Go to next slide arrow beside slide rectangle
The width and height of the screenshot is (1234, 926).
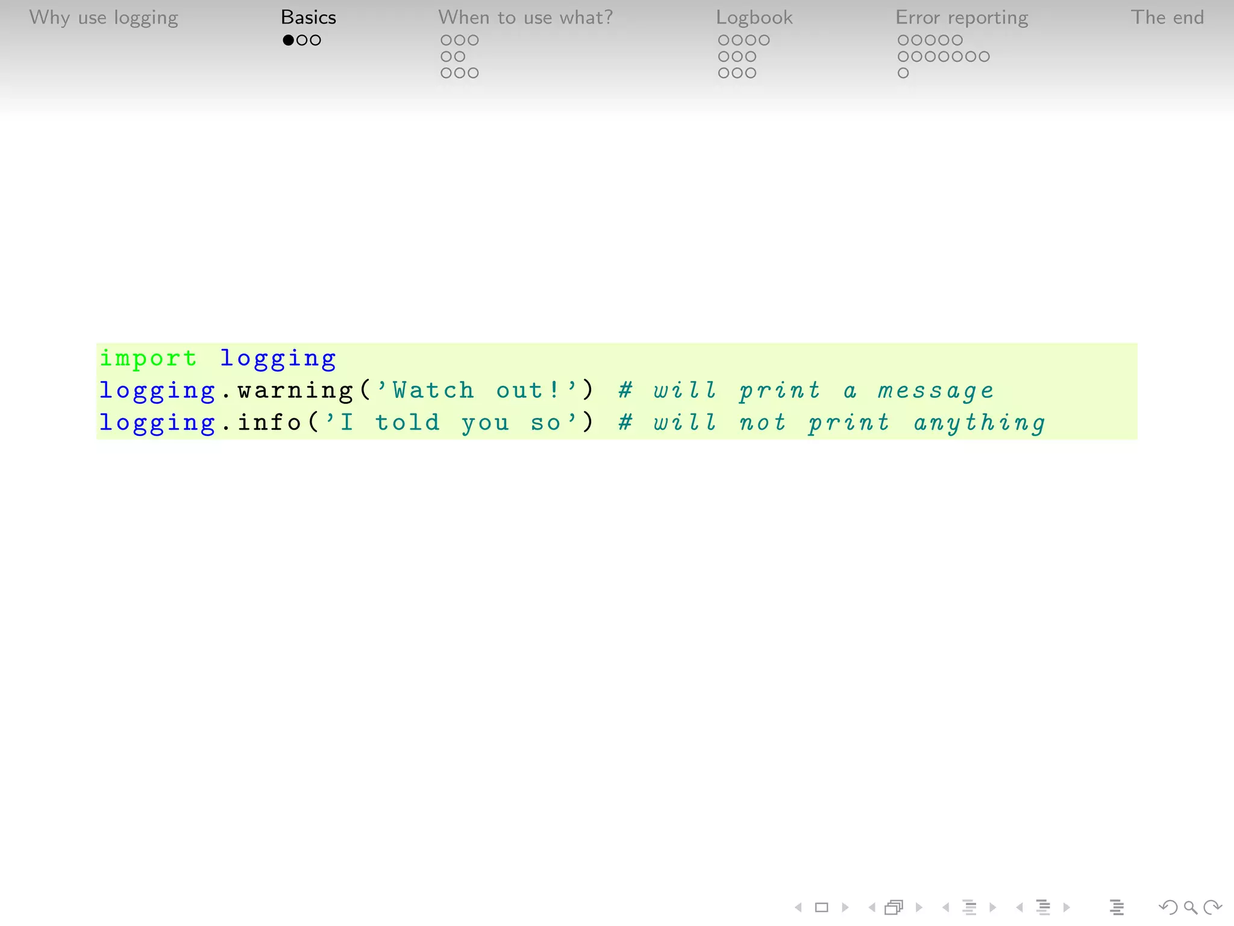[x=845, y=907]
